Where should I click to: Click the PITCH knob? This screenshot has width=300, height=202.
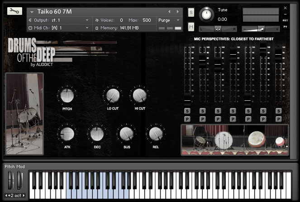pos(67,96)
